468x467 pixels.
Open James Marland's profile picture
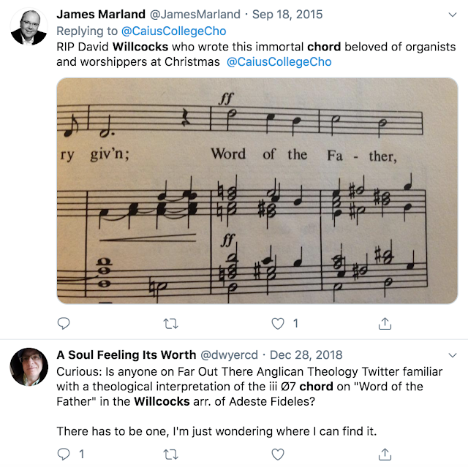click(29, 29)
